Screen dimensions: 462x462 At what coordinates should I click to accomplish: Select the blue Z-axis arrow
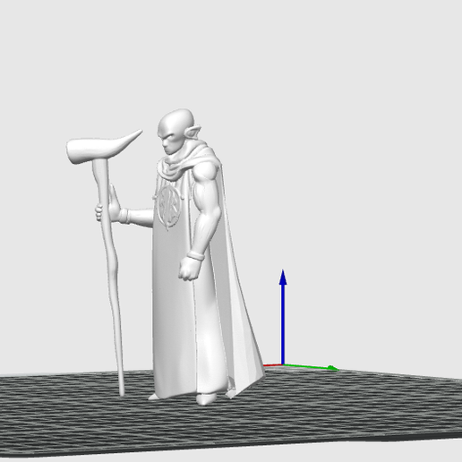tap(283, 316)
